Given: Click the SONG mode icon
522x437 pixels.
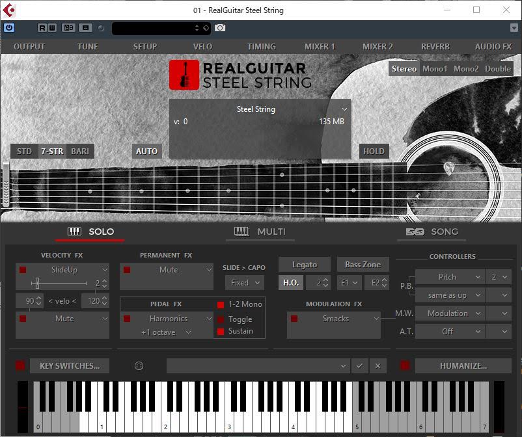Looking at the screenshot, I should [415, 232].
